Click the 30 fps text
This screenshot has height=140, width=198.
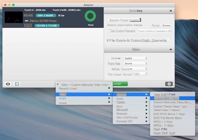coord(61,15)
